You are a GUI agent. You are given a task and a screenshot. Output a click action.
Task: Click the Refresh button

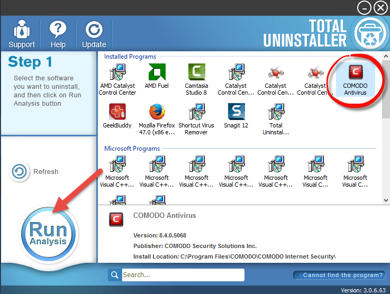pyautogui.click(x=34, y=171)
